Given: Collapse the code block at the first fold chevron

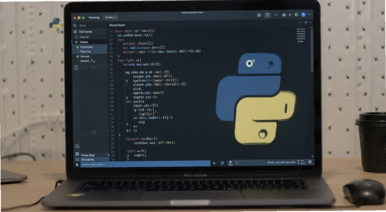Looking at the screenshot, I should tap(118, 56).
